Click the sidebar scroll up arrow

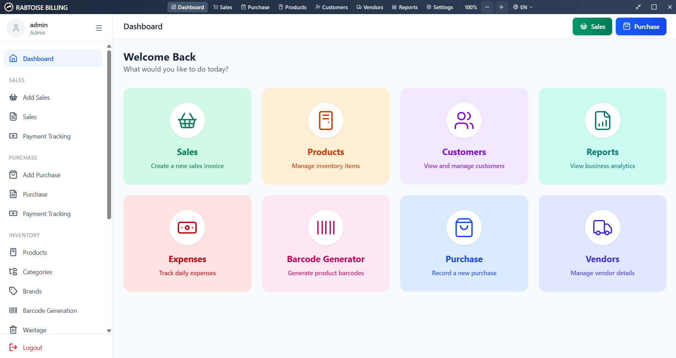point(109,46)
